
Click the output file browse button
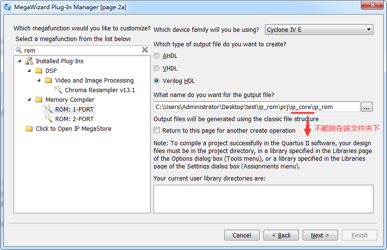pos(367,107)
